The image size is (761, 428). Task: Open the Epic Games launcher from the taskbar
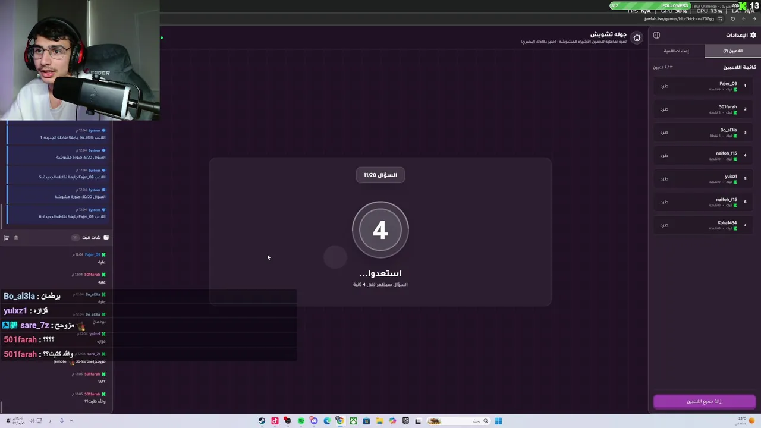(405, 421)
